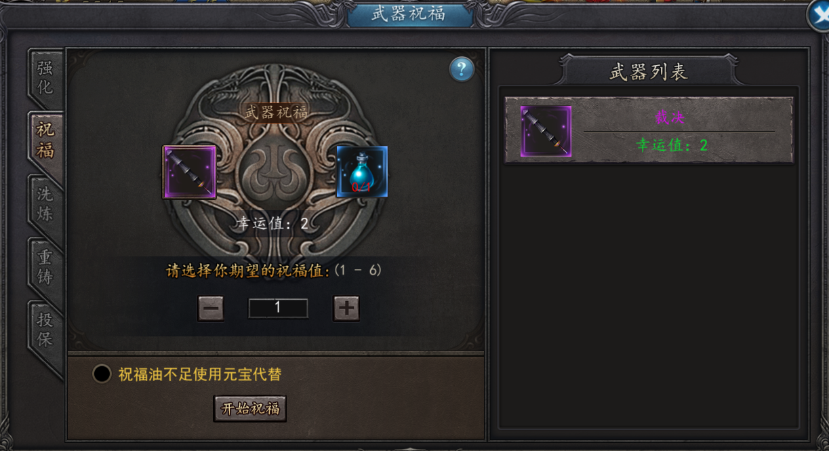This screenshot has width=829, height=451.
Task: Click the 武器祝福 window title banner
Action: [x=409, y=15]
